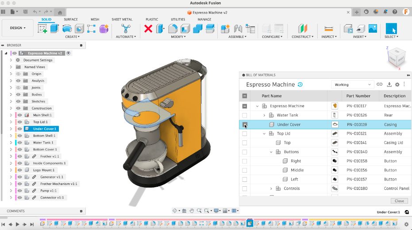
Task: Click the BOM export download icon
Action: click(x=389, y=84)
